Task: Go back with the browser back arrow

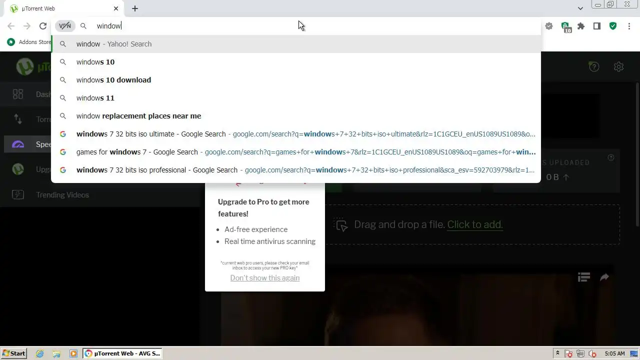Action: (11, 26)
